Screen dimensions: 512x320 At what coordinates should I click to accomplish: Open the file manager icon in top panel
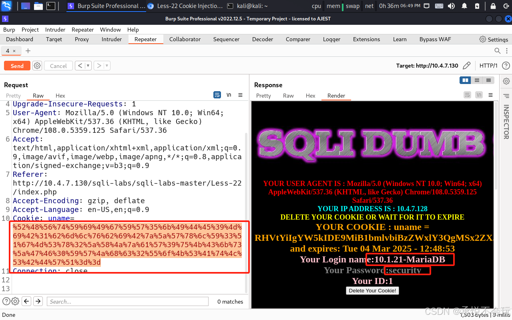38,6
